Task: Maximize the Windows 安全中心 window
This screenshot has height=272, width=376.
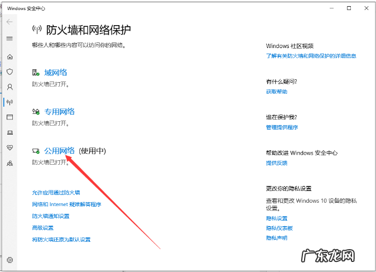Action: pyautogui.click(x=349, y=8)
